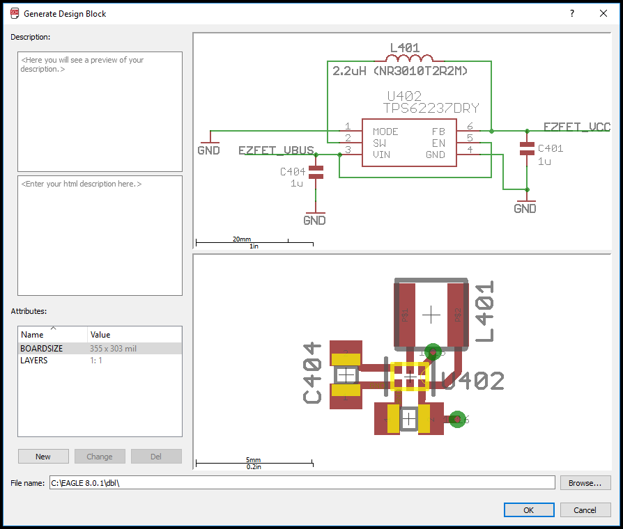The width and height of the screenshot is (623, 529).
Task: Click the L401 inductor symbol in schematic
Action: click(x=408, y=58)
